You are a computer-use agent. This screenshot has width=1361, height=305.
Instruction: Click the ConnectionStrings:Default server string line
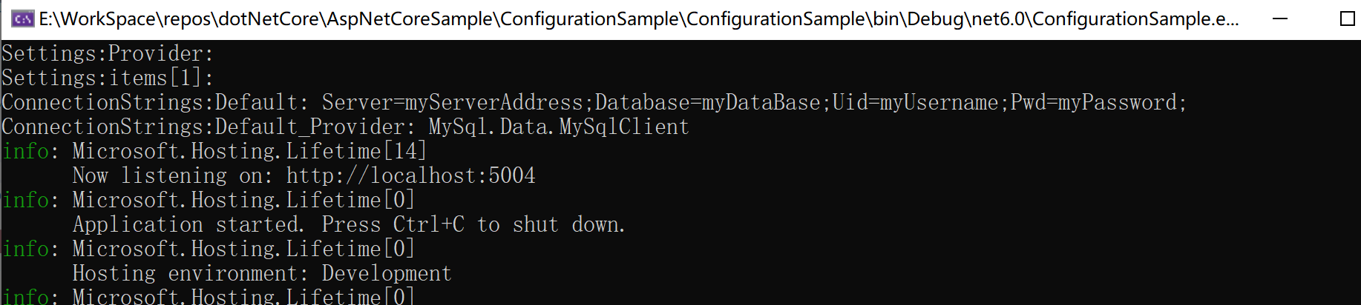pyautogui.click(x=594, y=102)
